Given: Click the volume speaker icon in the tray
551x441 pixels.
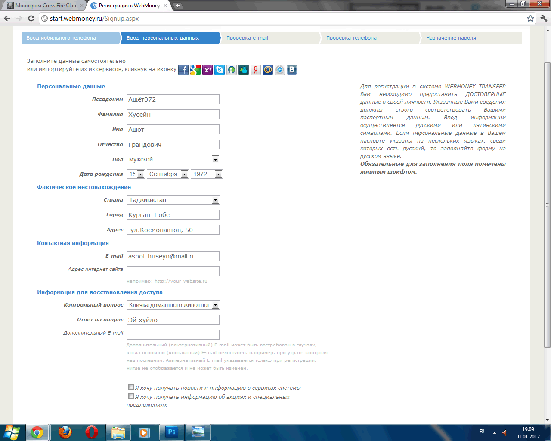Looking at the screenshot, I should click(505, 432).
